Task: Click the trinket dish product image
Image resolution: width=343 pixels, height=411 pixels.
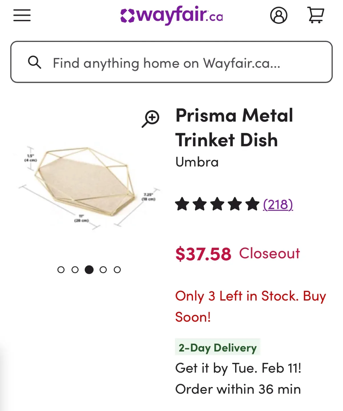Action: tap(89, 187)
